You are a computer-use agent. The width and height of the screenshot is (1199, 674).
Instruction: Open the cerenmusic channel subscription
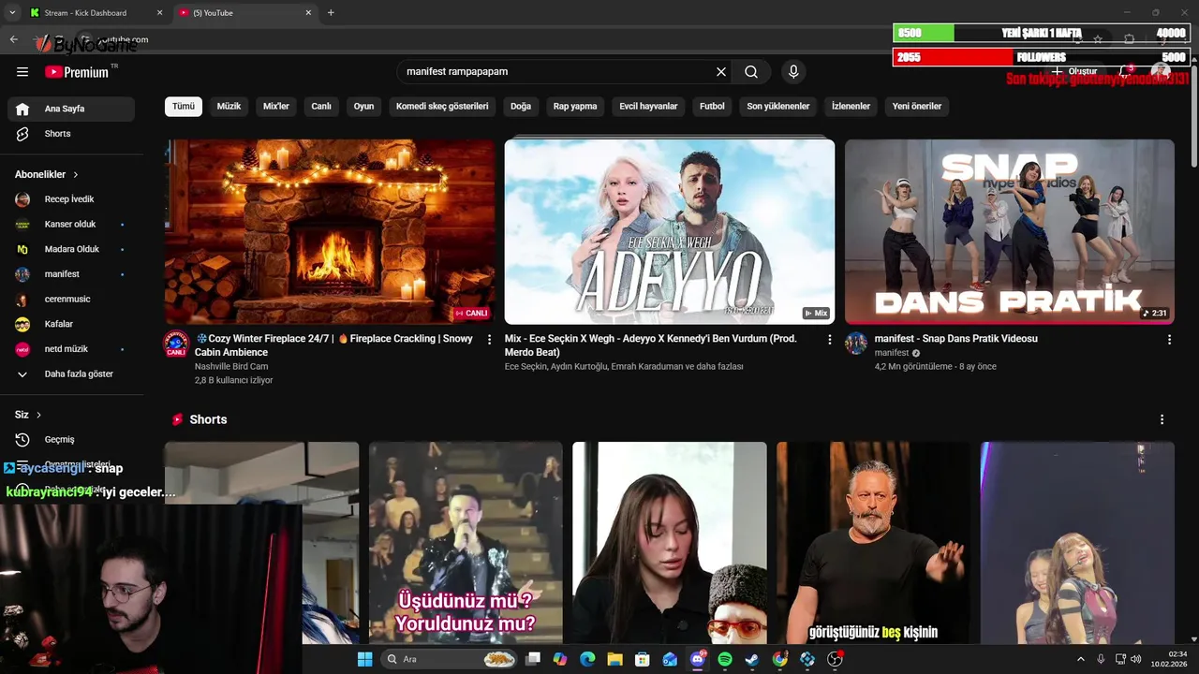71,300
